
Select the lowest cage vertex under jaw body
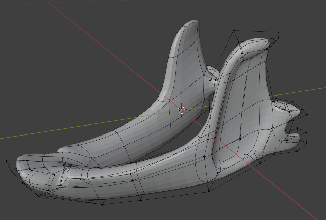pos(102,204)
